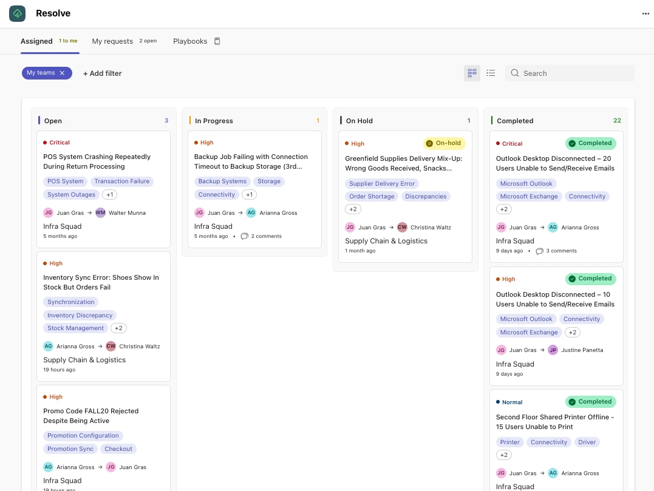The width and height of the screenshot is (654, 491).
Task: Expand +1 tags on POS System card
Action: coord(110,195)
